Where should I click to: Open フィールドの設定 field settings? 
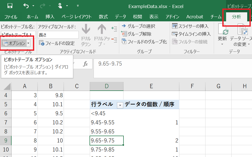pos(57,43)
